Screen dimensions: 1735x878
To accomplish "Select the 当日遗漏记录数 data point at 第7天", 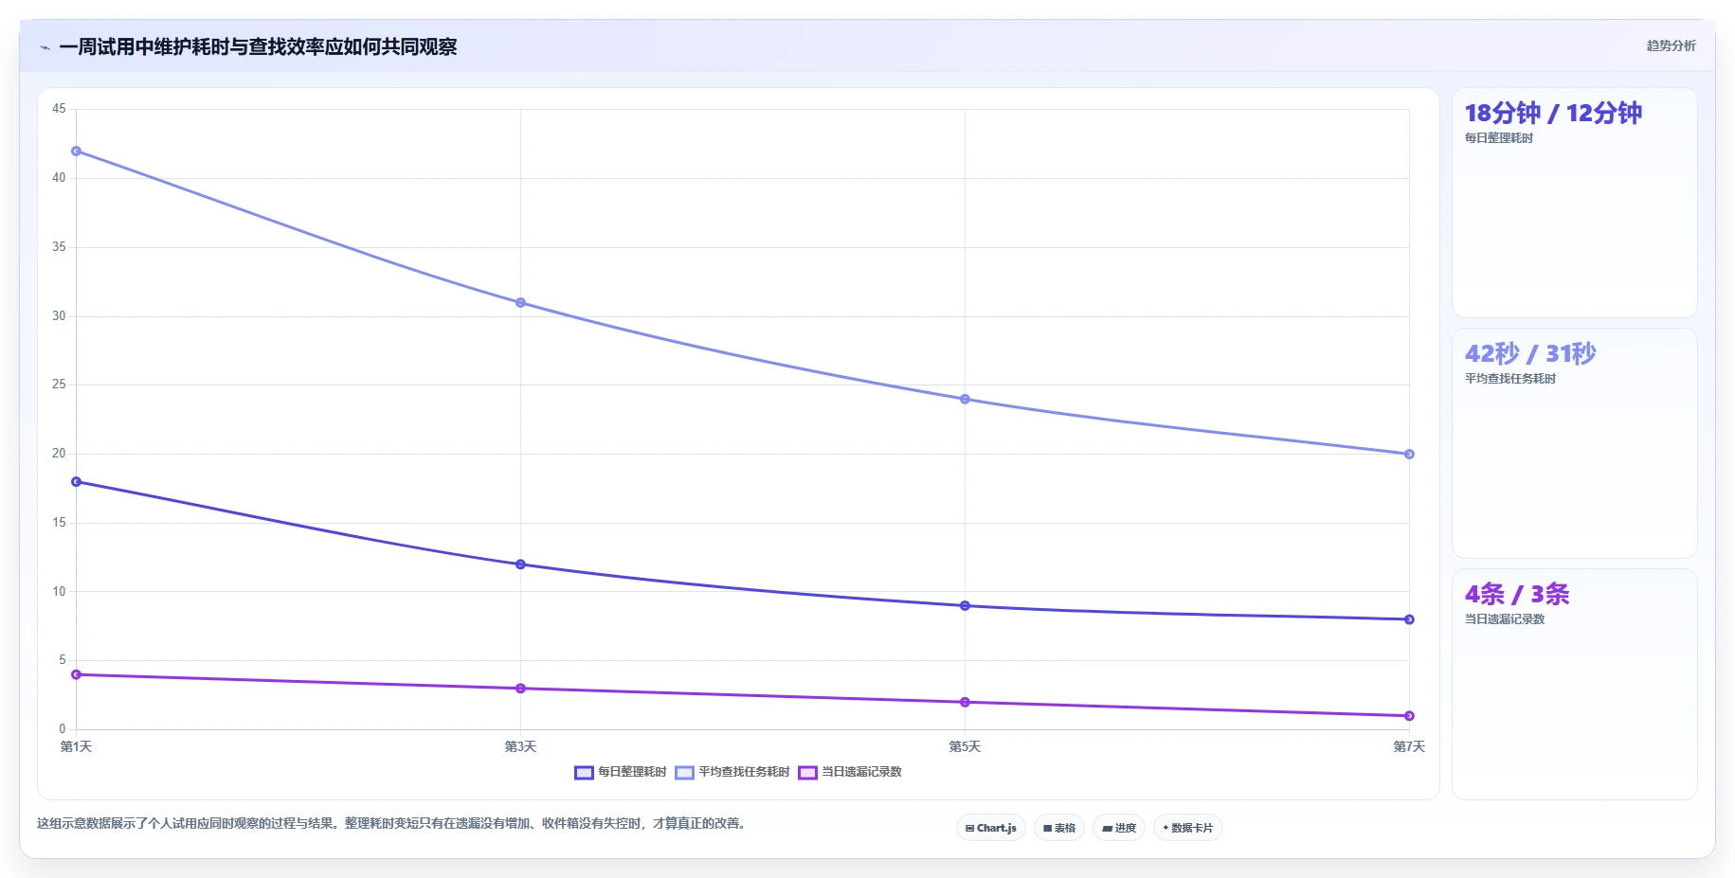I will coord(1409,716).
